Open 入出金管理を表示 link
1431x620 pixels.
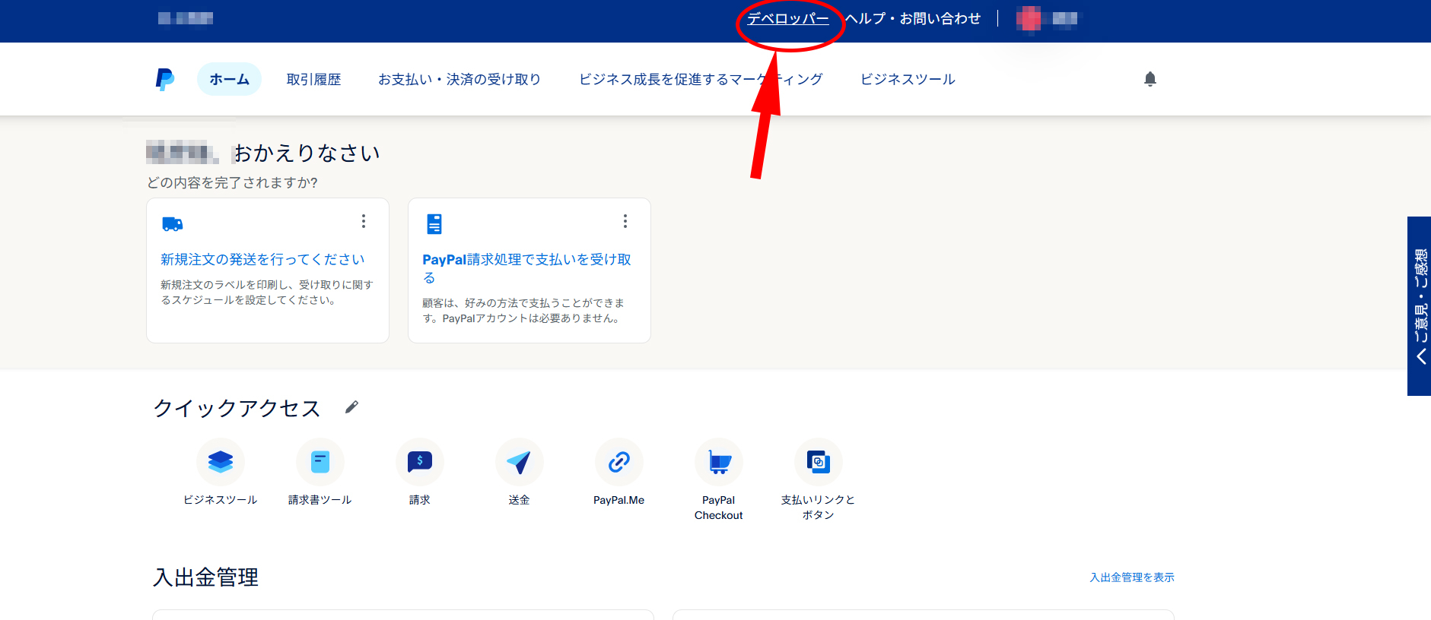point(1132,577)
